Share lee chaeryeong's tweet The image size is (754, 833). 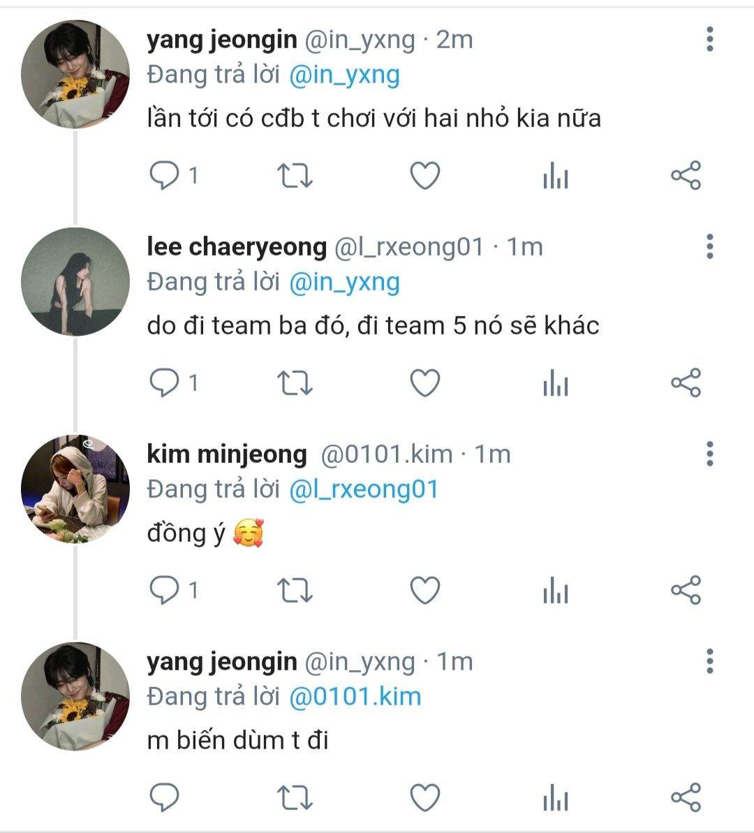[x=686, y=383]
